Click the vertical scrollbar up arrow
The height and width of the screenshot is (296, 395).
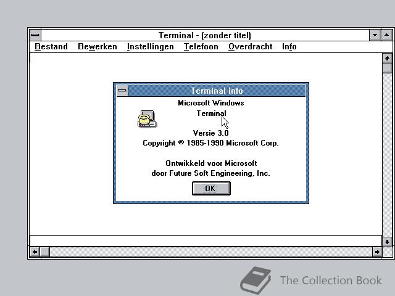(x=387, y=59)
